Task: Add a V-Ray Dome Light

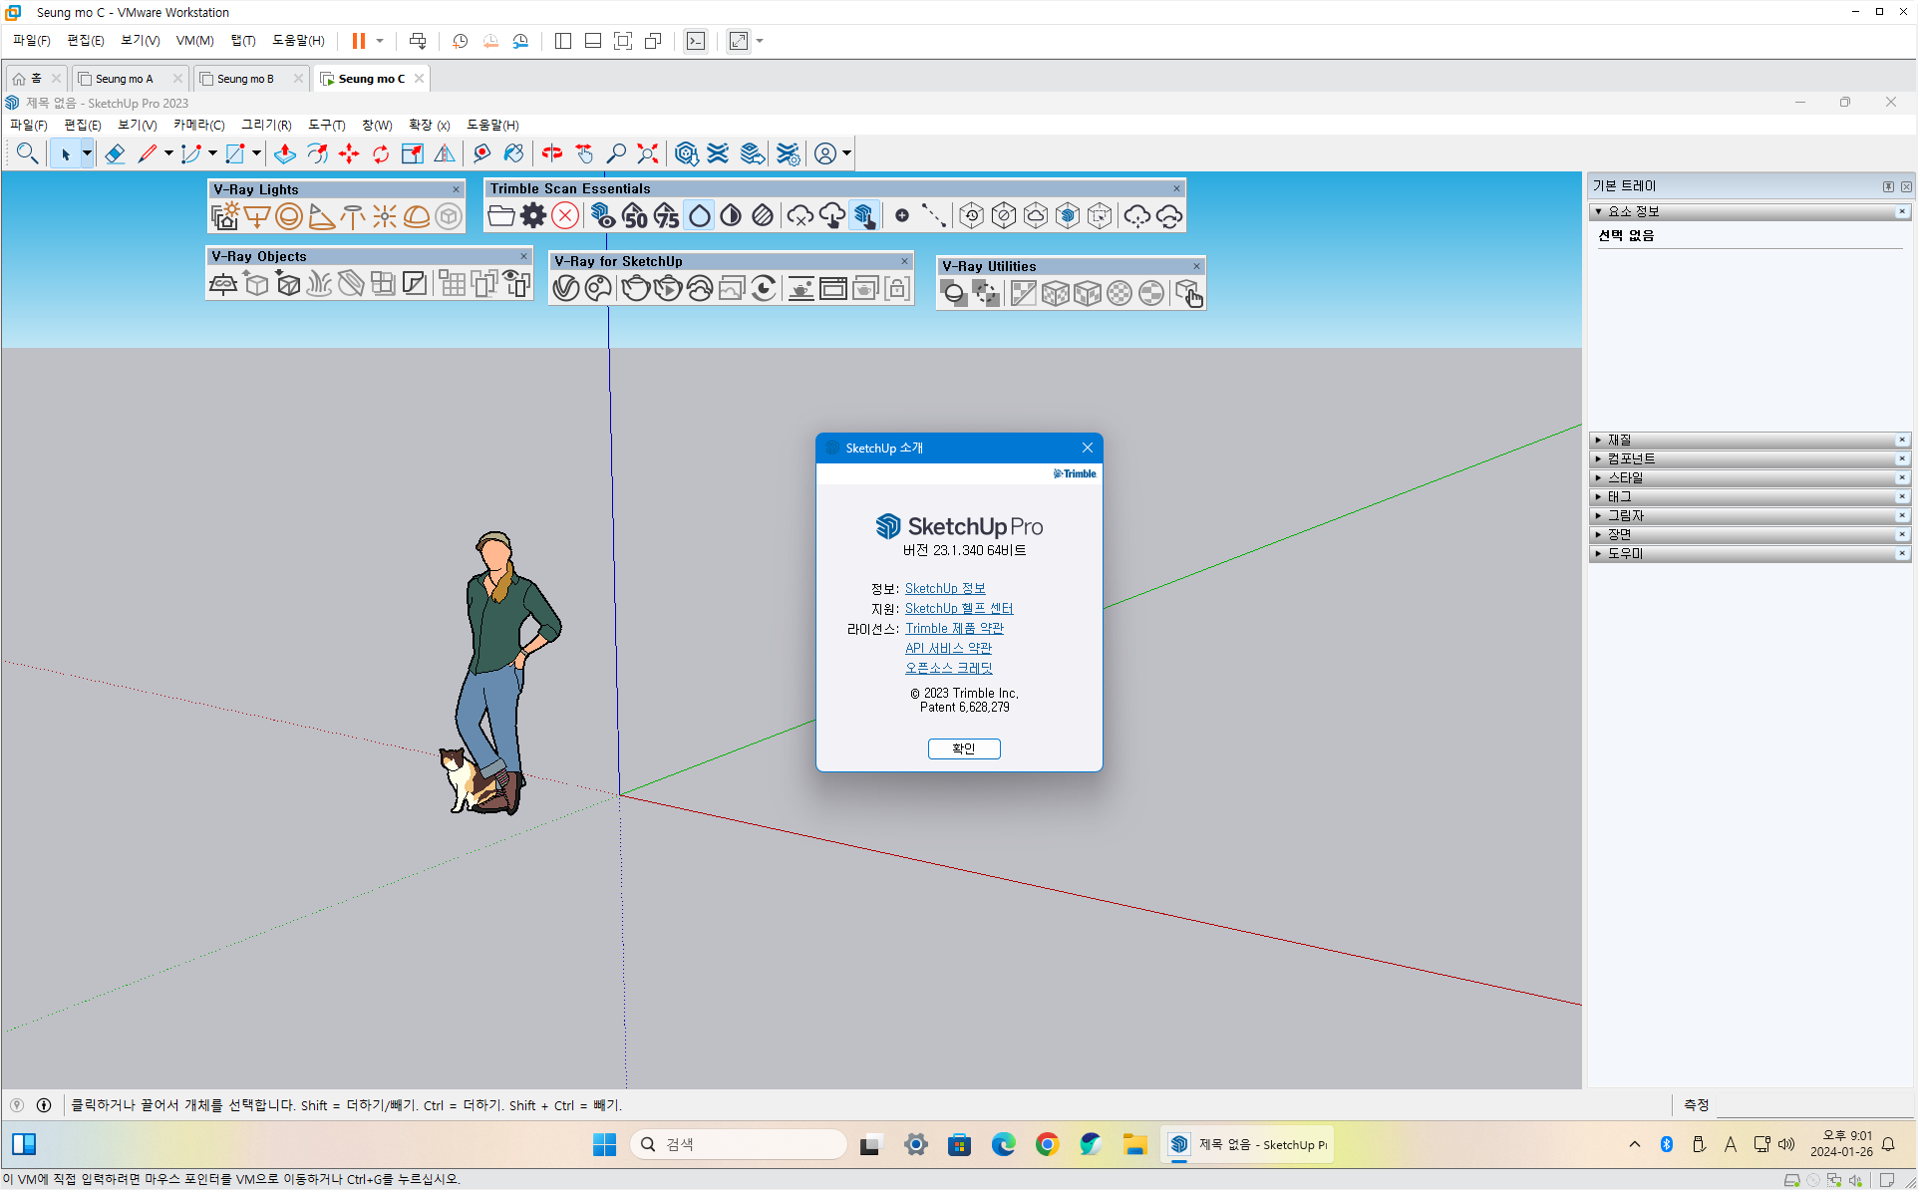Action: (x=417, y=216)
